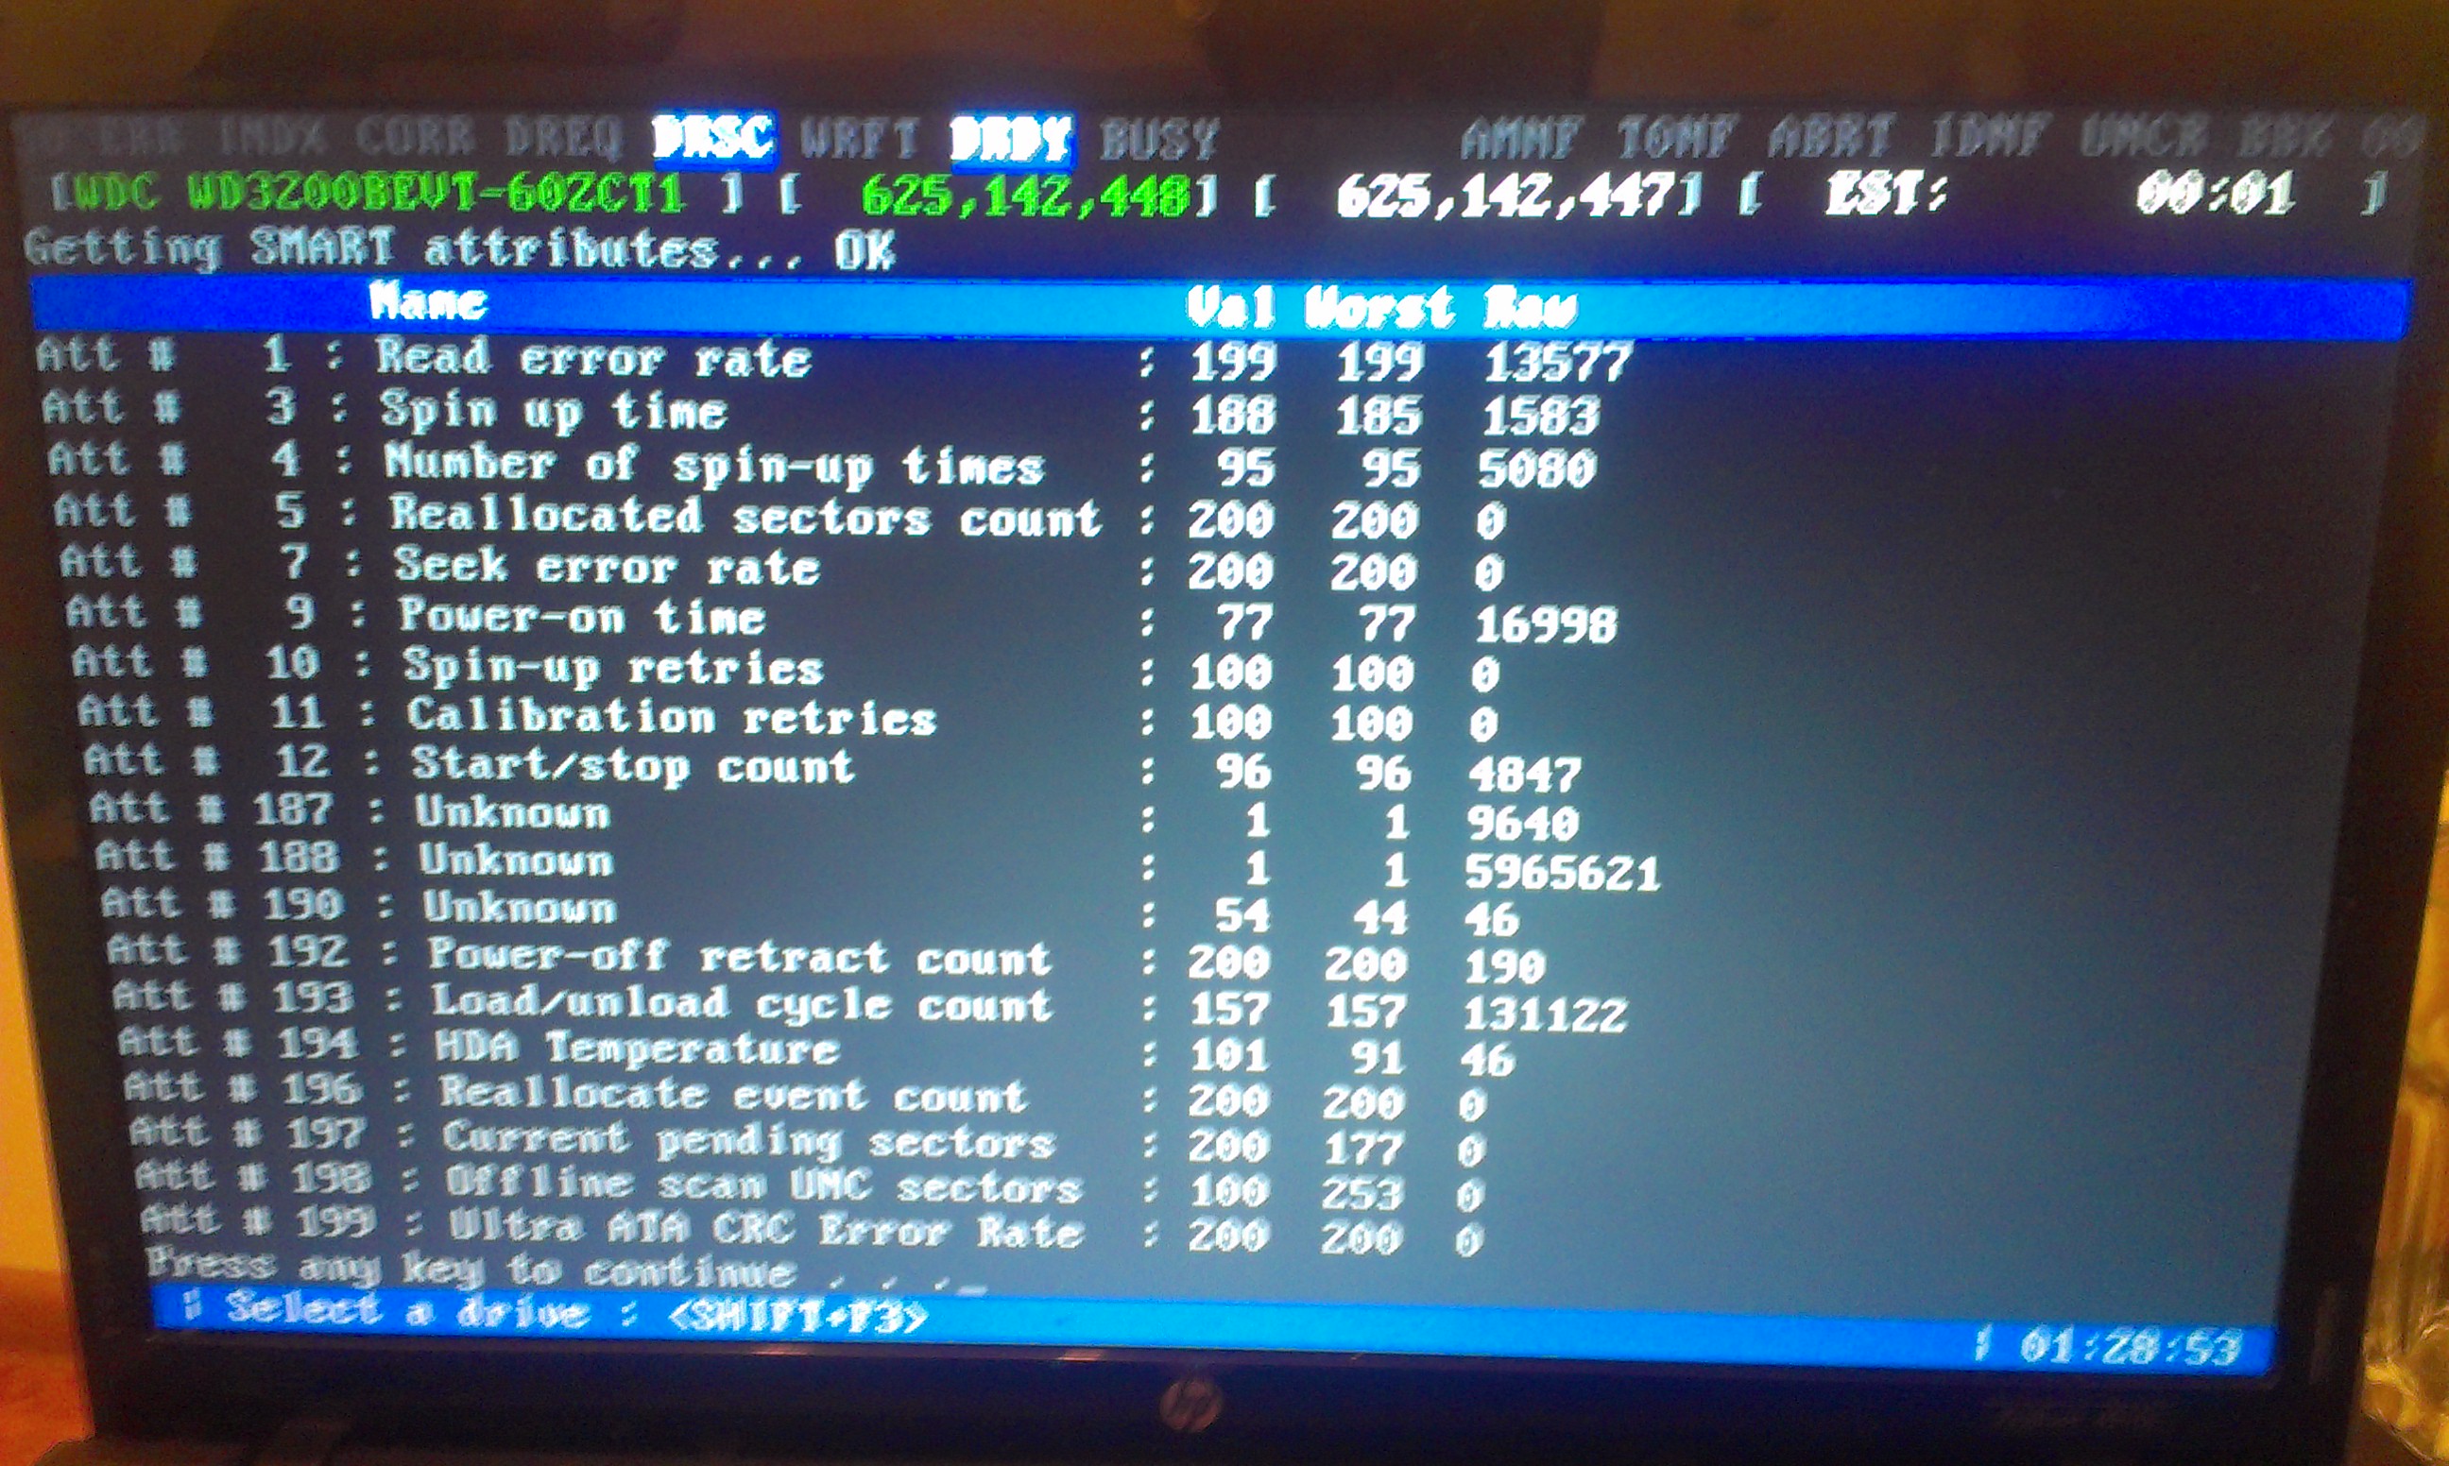Select the T0NF error flag
The height and width of the screenshot is (1466, 2449).
(1676, 138)
